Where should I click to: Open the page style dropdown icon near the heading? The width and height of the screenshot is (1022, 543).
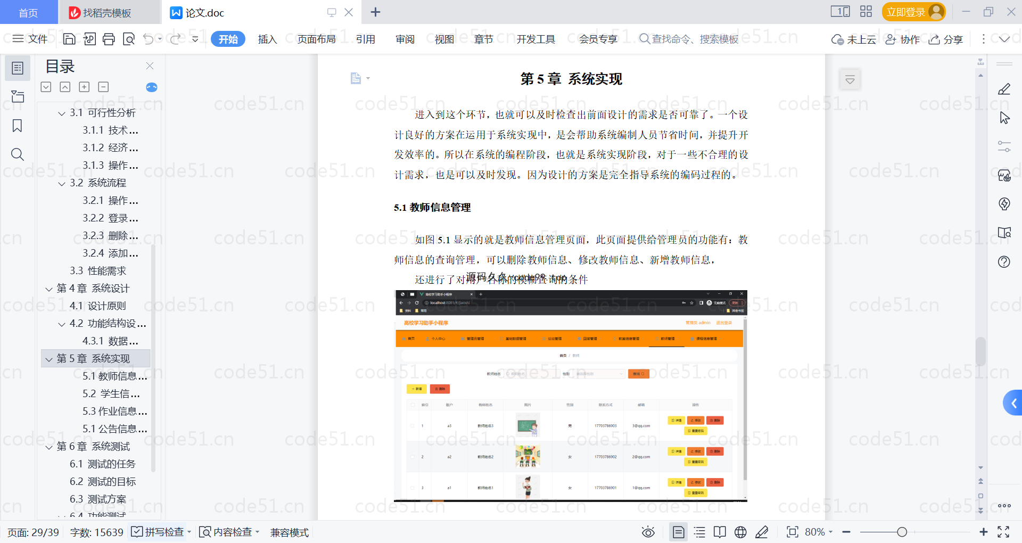(x=360, y=79)
